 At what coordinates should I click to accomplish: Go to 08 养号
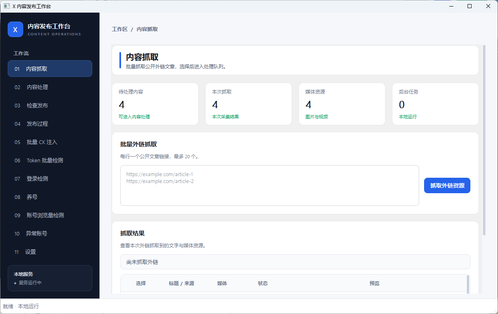[50, 197]
